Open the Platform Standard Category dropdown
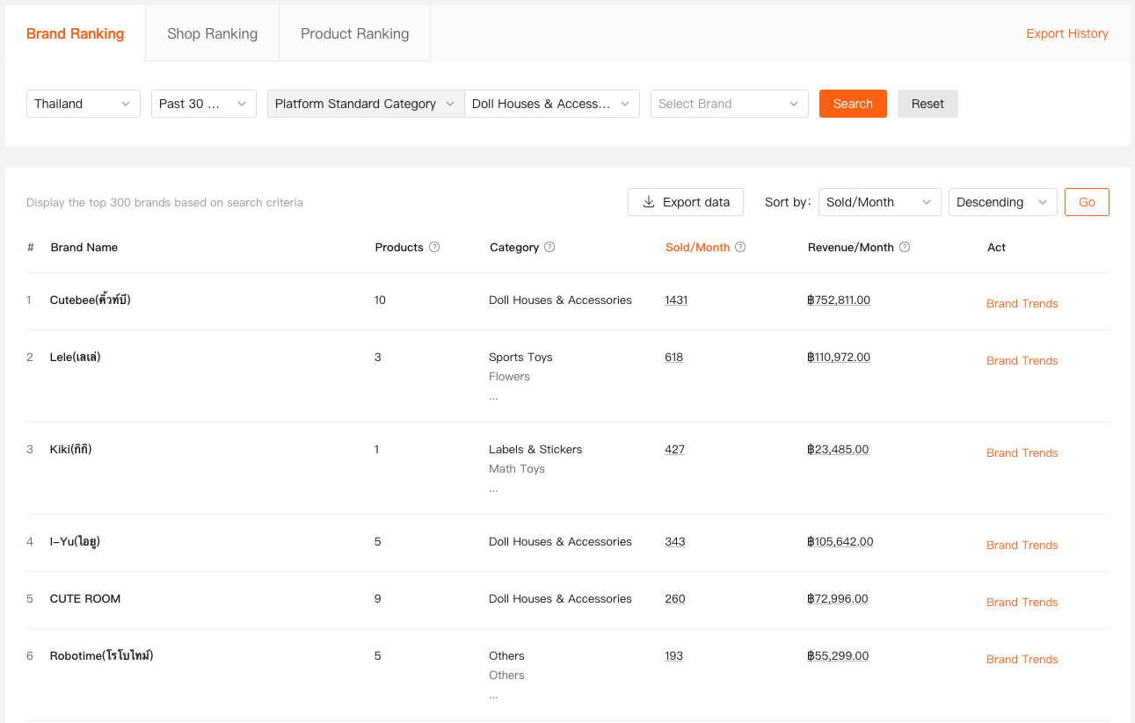Image resolution: width=1135 pixels, height=723 pixels. coord(365,104)
